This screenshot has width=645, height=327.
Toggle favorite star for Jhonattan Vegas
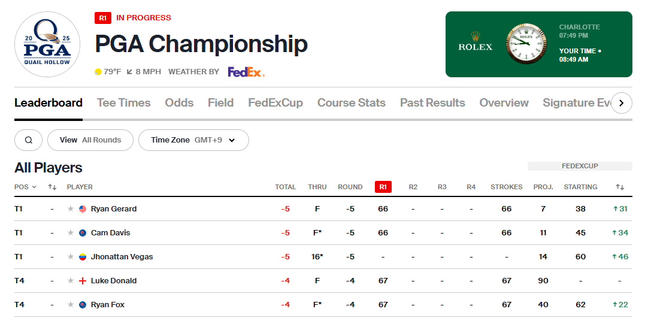pyautogui.click(x=71, y=257)
